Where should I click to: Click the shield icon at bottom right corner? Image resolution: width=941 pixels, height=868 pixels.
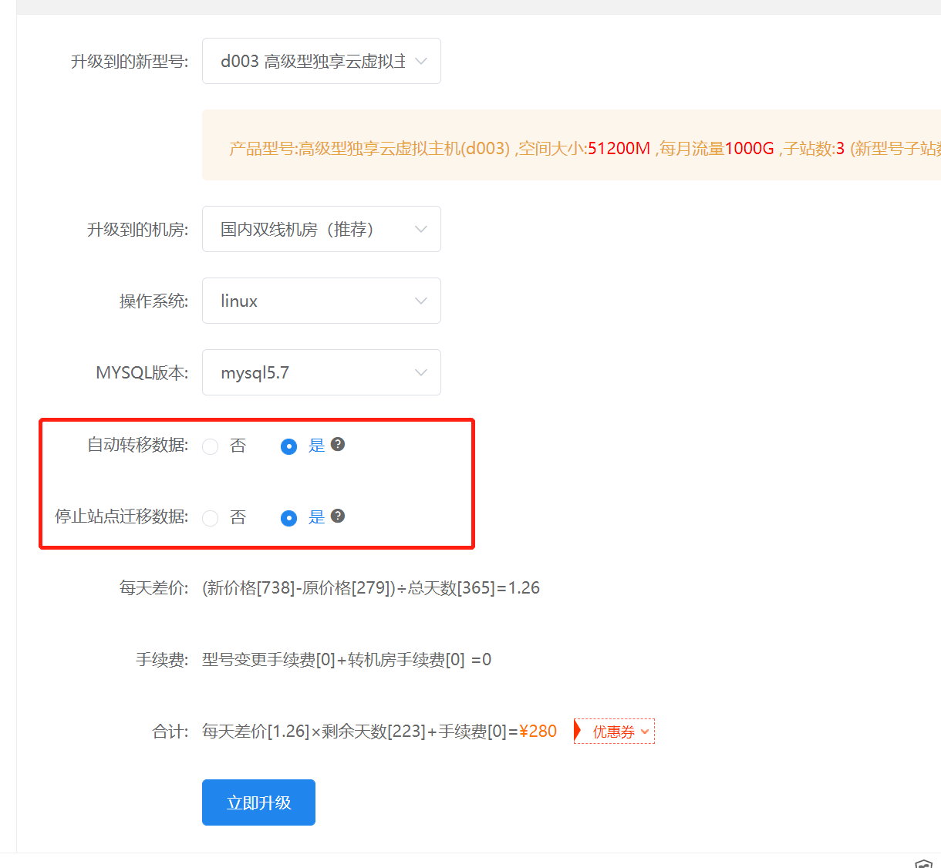923,863
